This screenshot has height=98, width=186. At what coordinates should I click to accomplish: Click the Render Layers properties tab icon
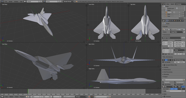(169, 21)
